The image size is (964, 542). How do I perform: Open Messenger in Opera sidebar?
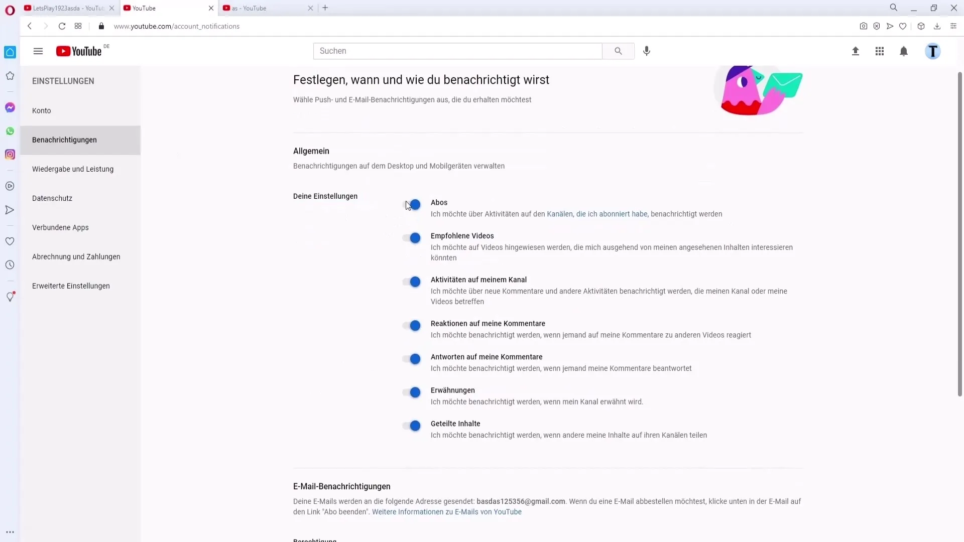[x=10, y=107]
